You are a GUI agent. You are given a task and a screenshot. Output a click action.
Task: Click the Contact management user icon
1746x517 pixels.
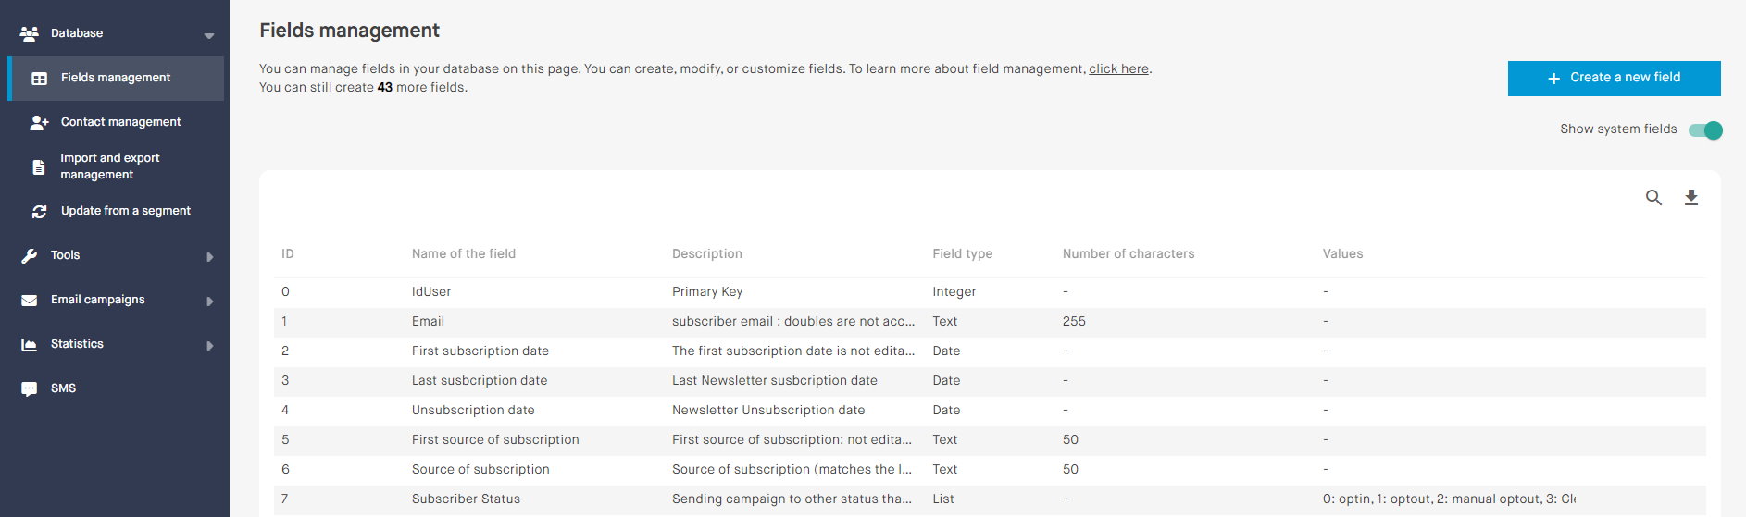click(39, 122)
